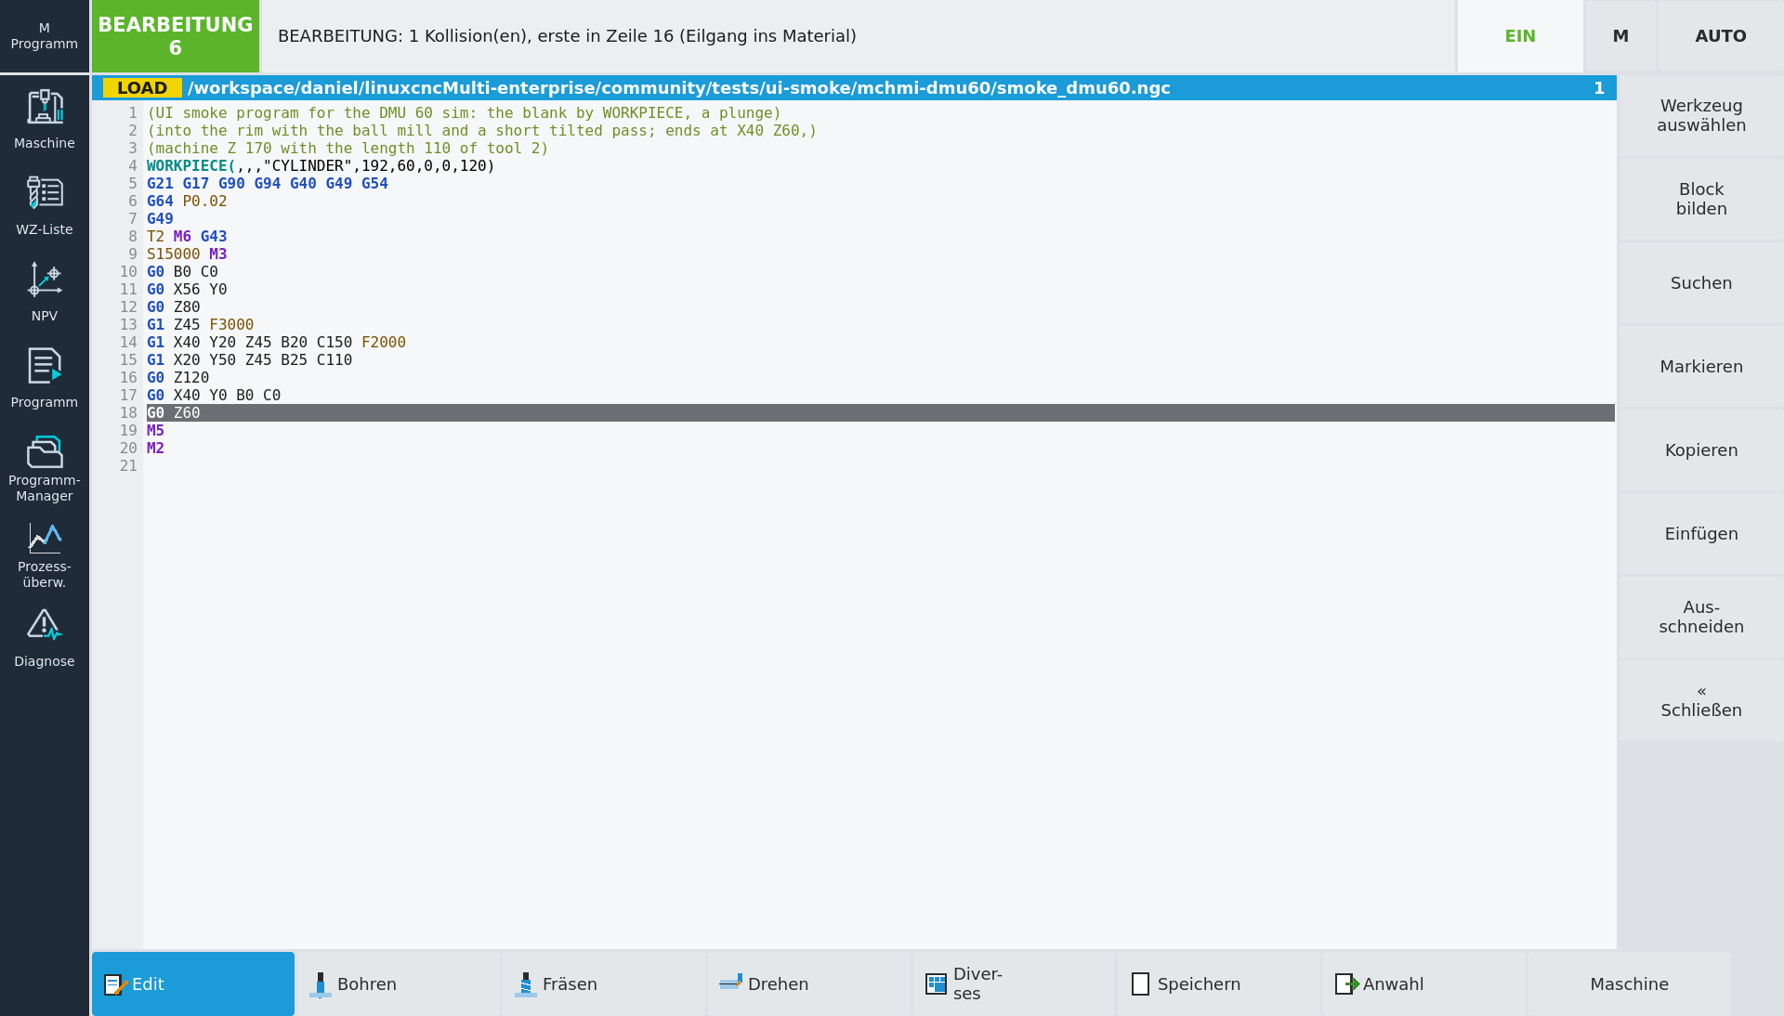Select the Bohren drilling icon tab
The image size is (1784, 1016).
click(x=399, y=983)
